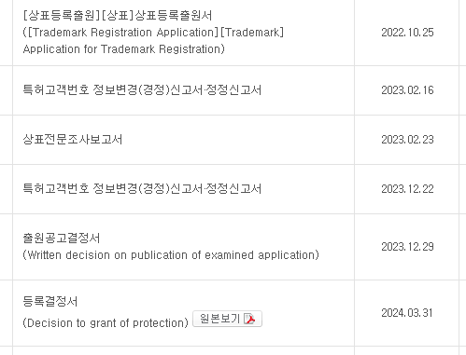Click the 상표전문조사보고서 document title

(73, 140)
